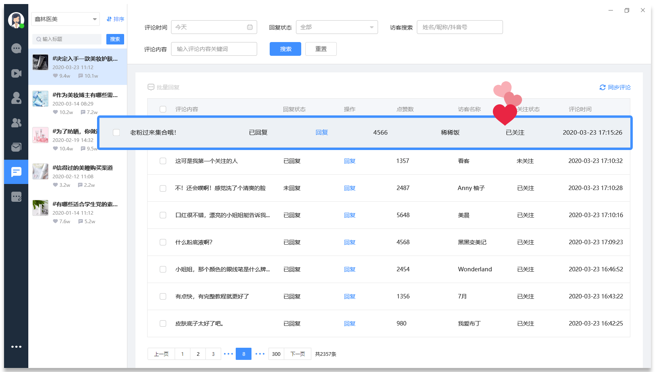Viewport: 655px width, 372px height.
Task: Click the 同步评论 sync comments icon
Action: tap(602, 87)
